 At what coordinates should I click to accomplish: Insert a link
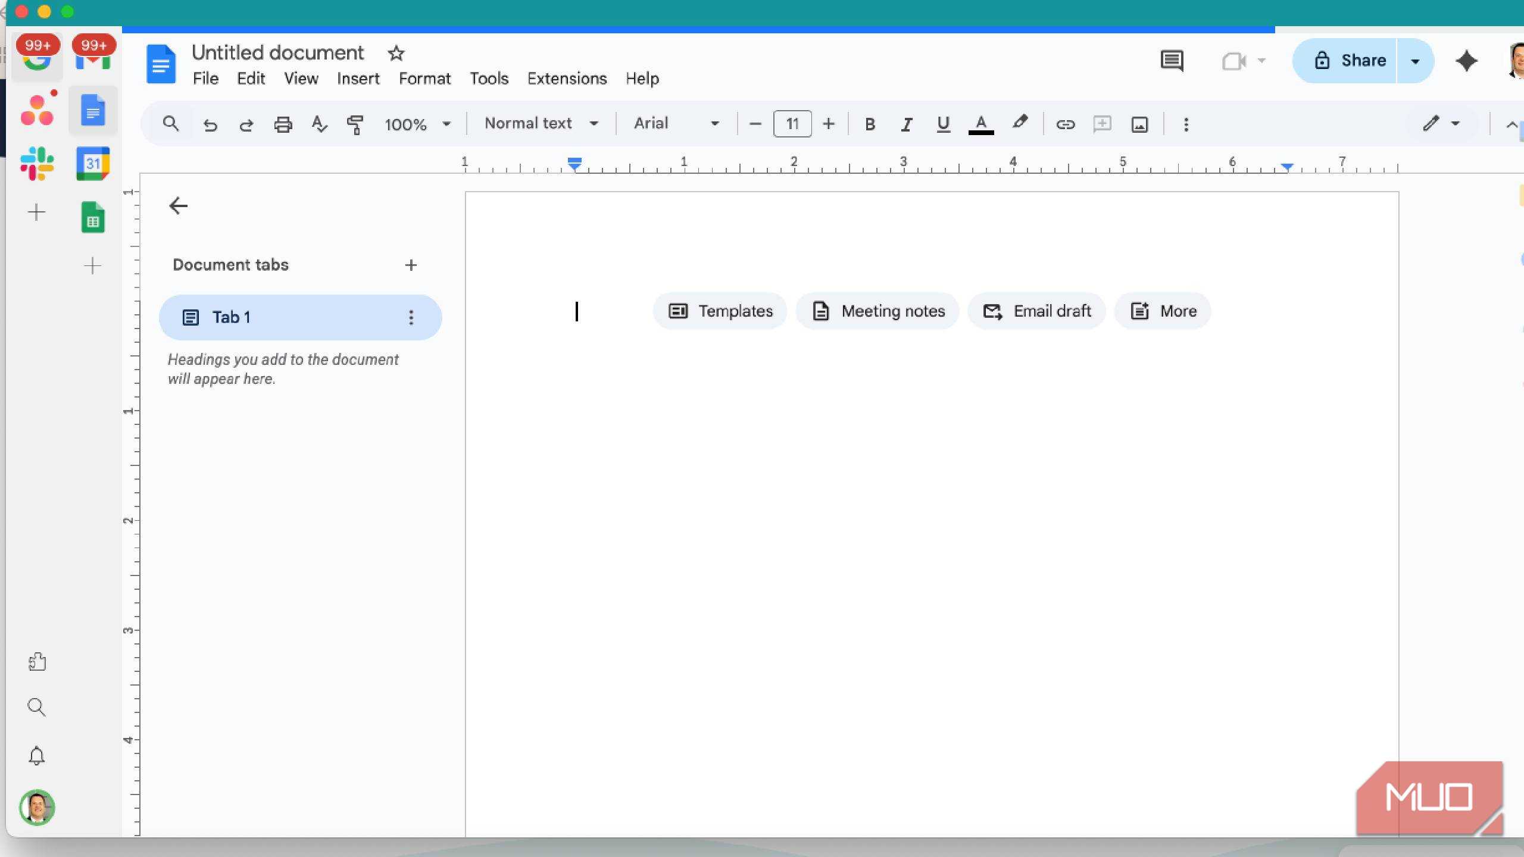[x=1065, y=124]
